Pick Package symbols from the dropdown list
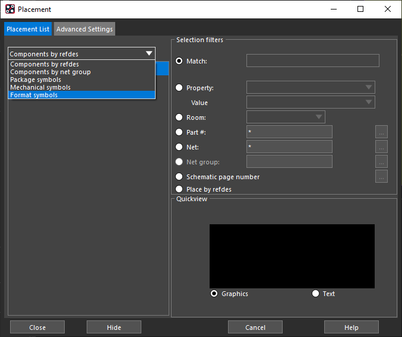The height and width of the screenshot is (337, 402). [x=81, y=80]
